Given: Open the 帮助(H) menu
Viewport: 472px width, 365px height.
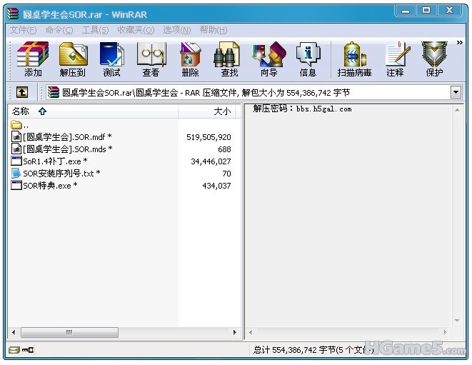Looking at the screenshot, I should pyautogui.click(x=214, y=30).
